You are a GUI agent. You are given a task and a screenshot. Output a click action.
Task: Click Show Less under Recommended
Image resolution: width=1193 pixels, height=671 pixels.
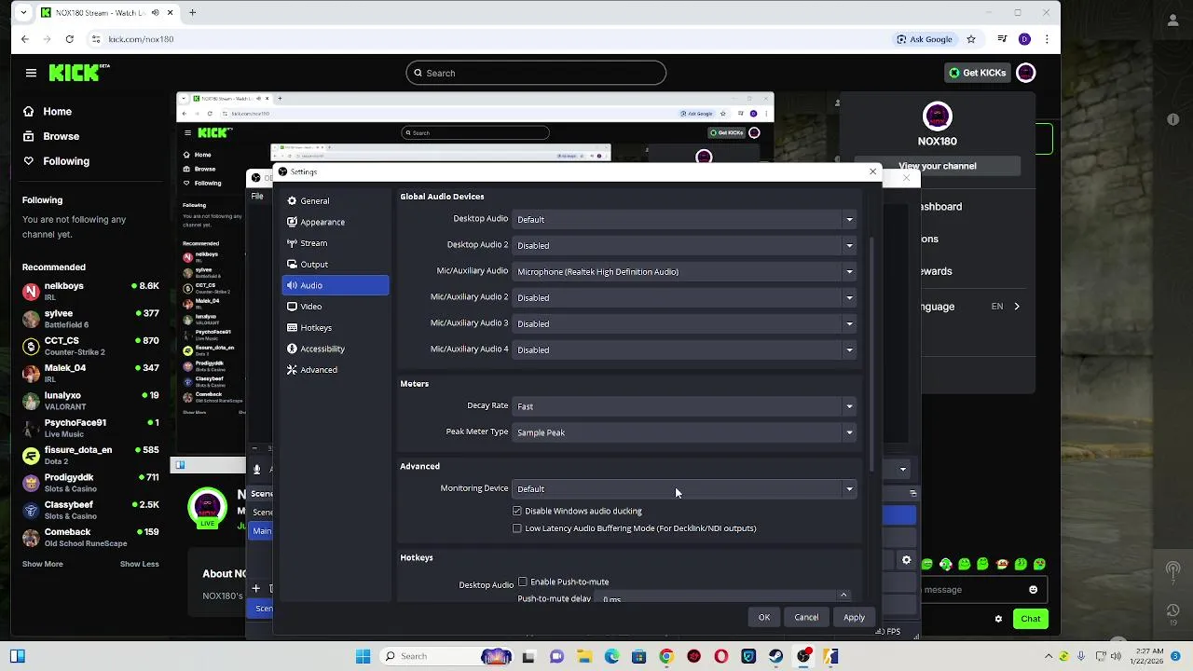coord(140,564)
